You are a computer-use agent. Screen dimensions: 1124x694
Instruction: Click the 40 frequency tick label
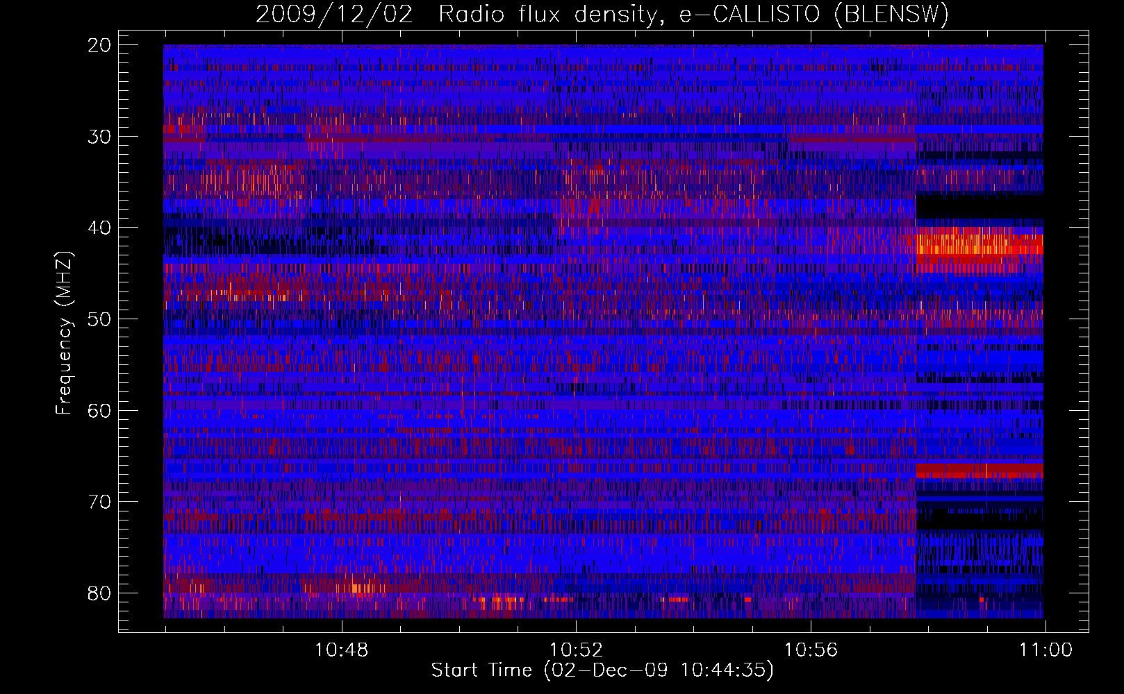click(x=99, y=228)
